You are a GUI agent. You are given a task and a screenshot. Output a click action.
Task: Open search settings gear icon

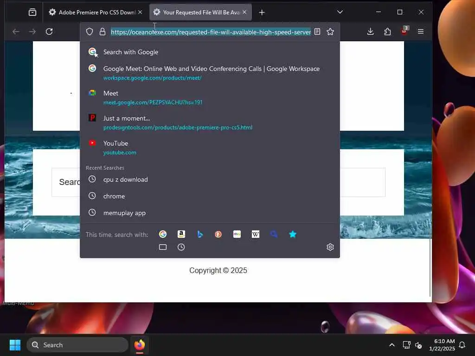(330, 247)
